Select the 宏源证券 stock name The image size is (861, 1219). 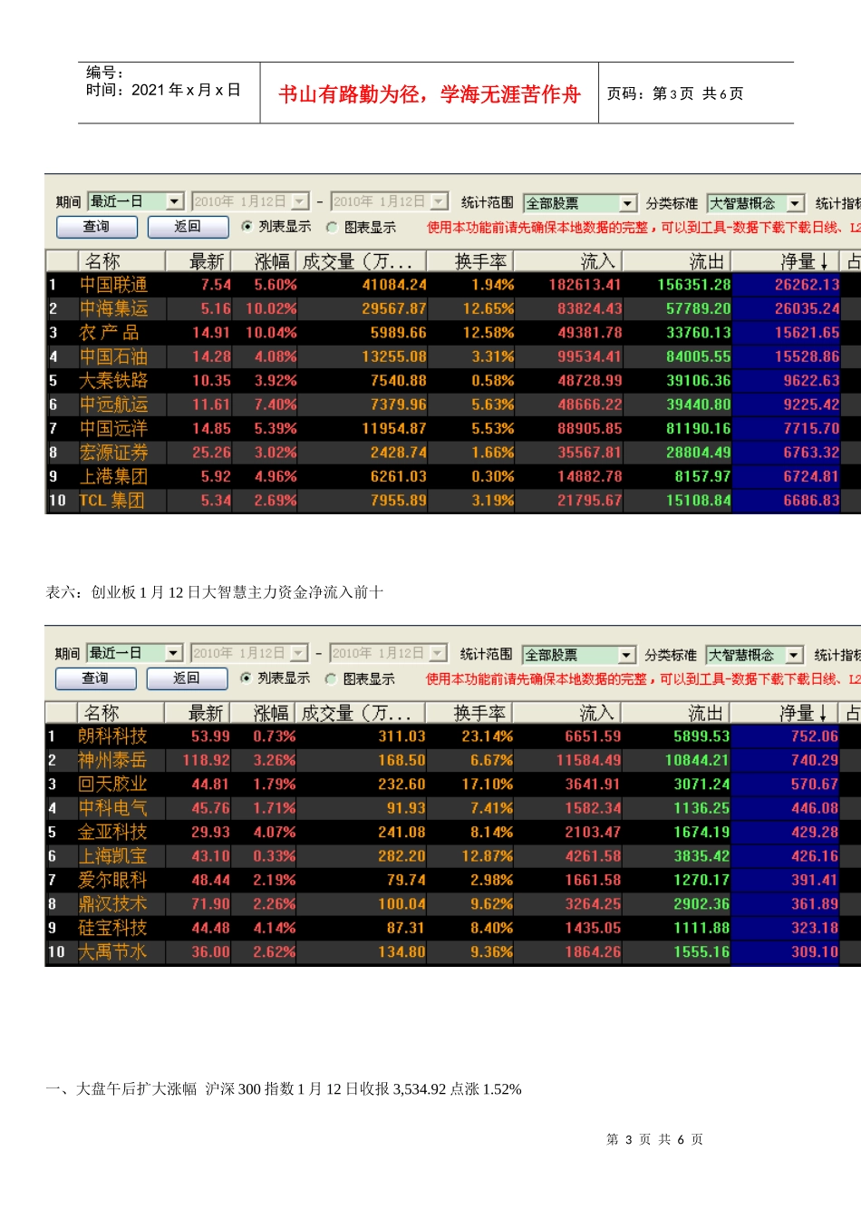point(113,452)
